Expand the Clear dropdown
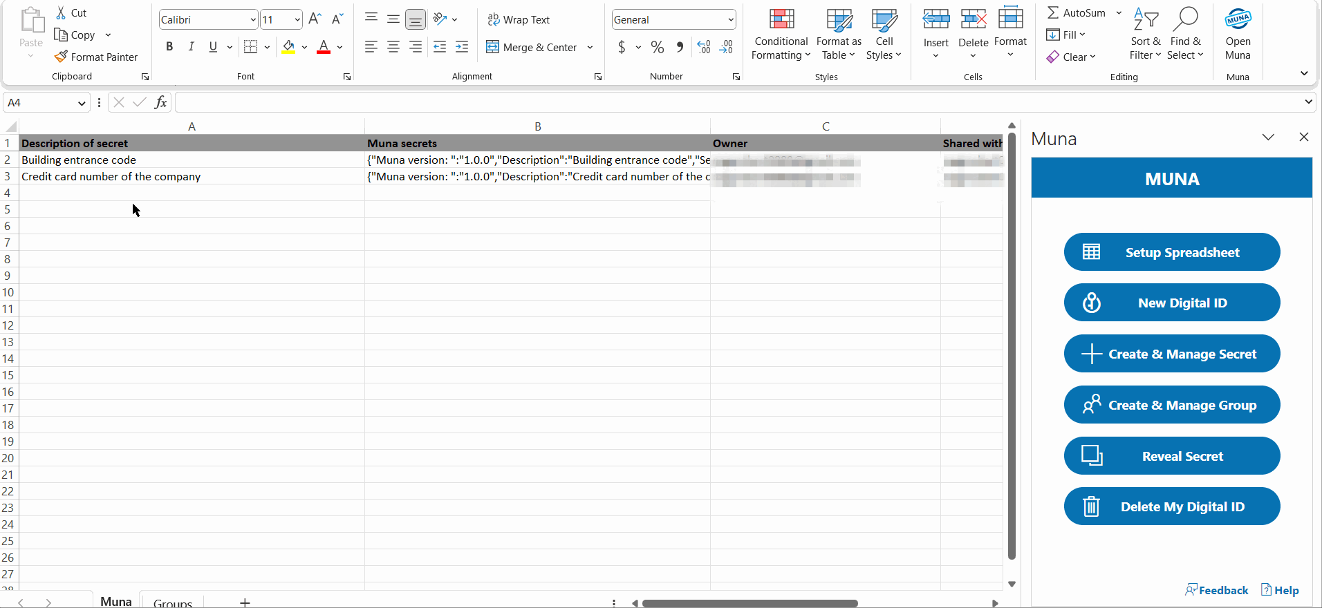Image resolution: width=1322 pixels, height=608 pixels. pyautogui.click(x=1092, y=57)
